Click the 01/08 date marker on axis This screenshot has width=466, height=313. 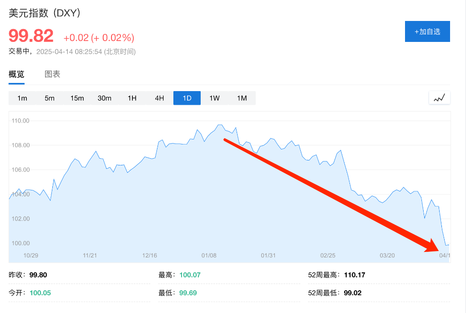[x=209, y=255]
